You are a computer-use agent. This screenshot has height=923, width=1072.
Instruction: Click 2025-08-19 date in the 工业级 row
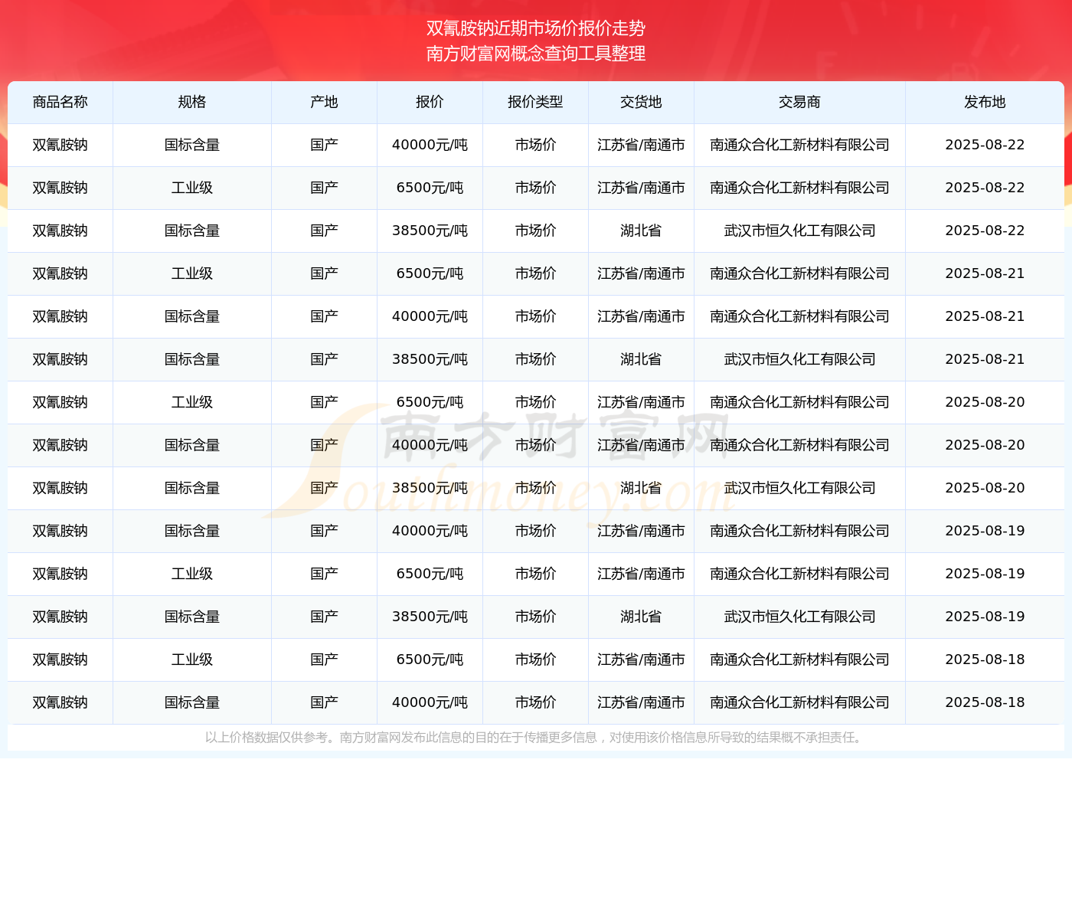coord(985,574)
